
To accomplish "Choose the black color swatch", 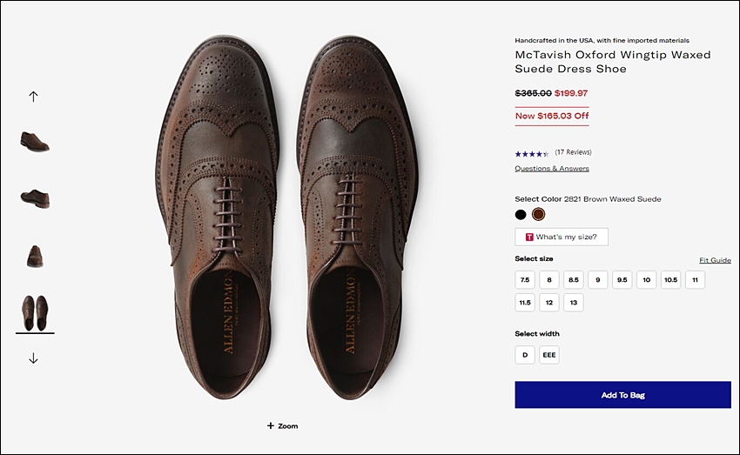I will 521,215.
